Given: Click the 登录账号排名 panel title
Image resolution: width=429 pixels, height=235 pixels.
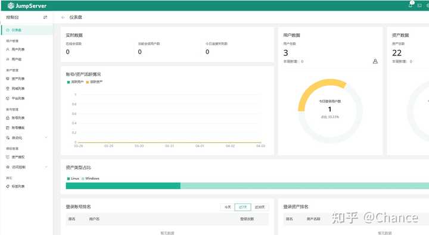Looking at the screenshot, I should click(x=78, y=207).
